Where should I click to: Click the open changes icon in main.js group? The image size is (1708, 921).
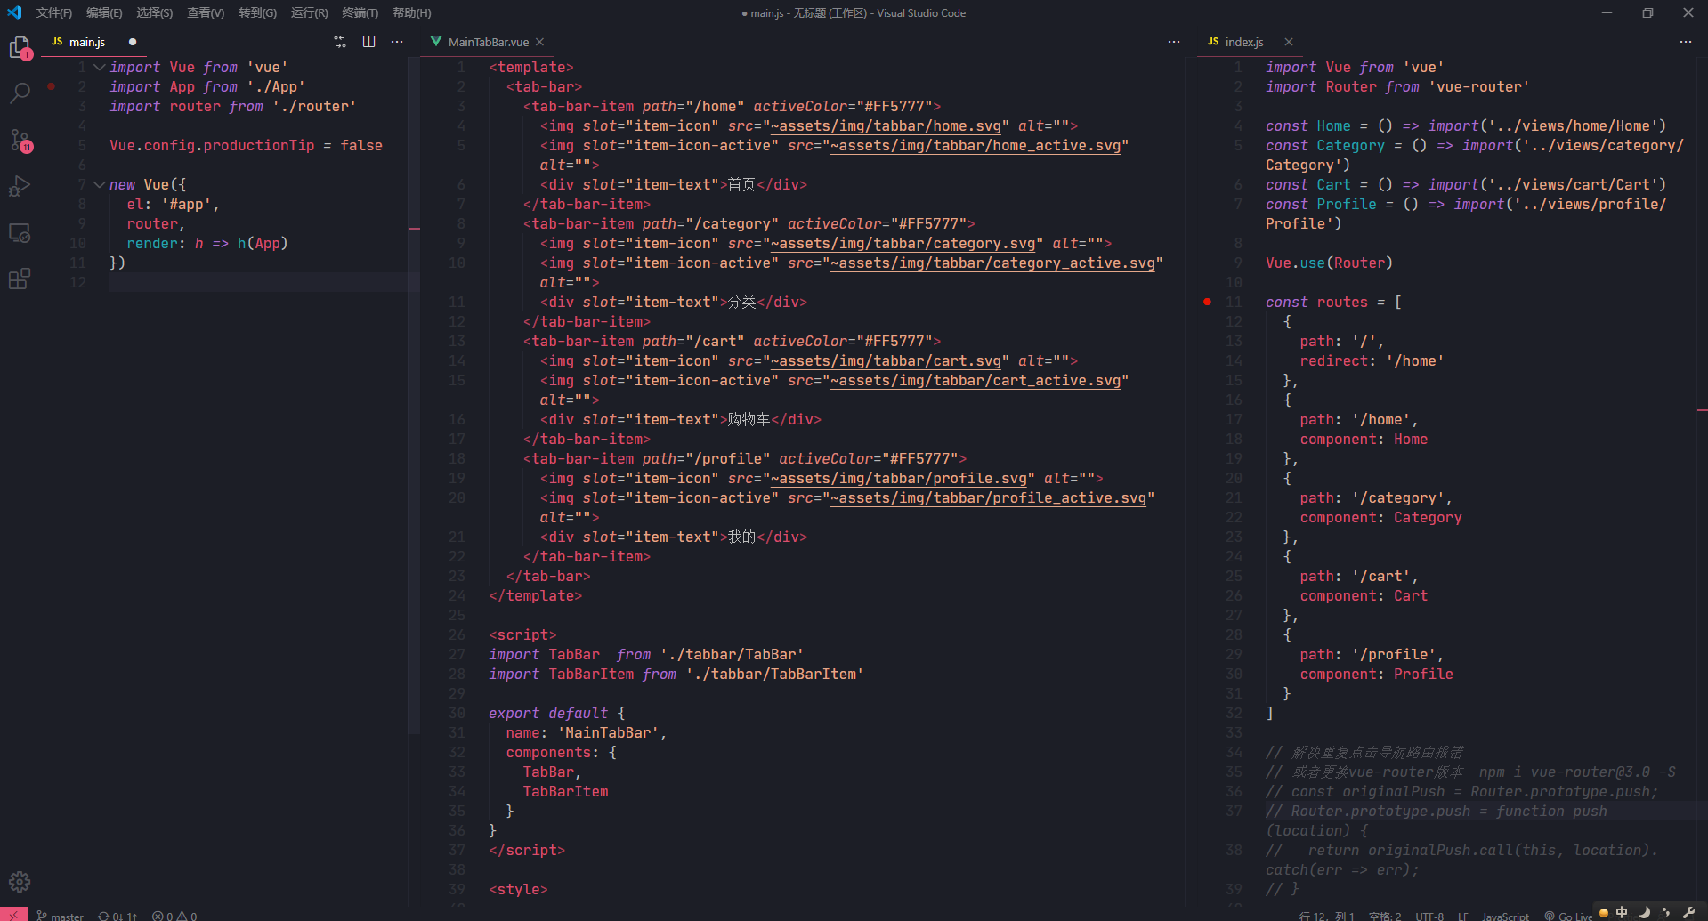pos(340,42)
